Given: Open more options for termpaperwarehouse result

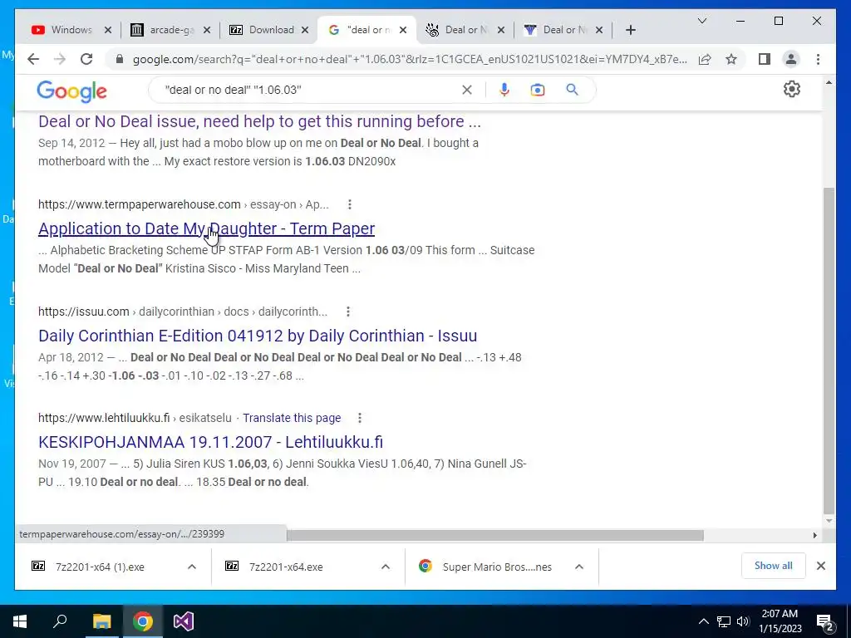Looking at the screenshot, I should pyautogui.click(x=350, y=204).
